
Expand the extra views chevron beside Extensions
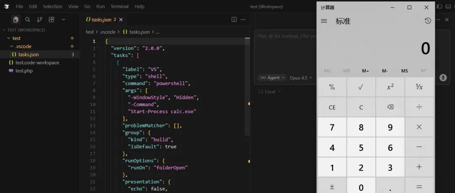tap(64, 19)
